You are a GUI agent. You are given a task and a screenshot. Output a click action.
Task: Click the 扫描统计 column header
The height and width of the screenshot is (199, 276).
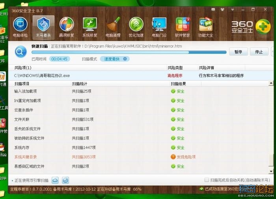(x=80, y=84)
